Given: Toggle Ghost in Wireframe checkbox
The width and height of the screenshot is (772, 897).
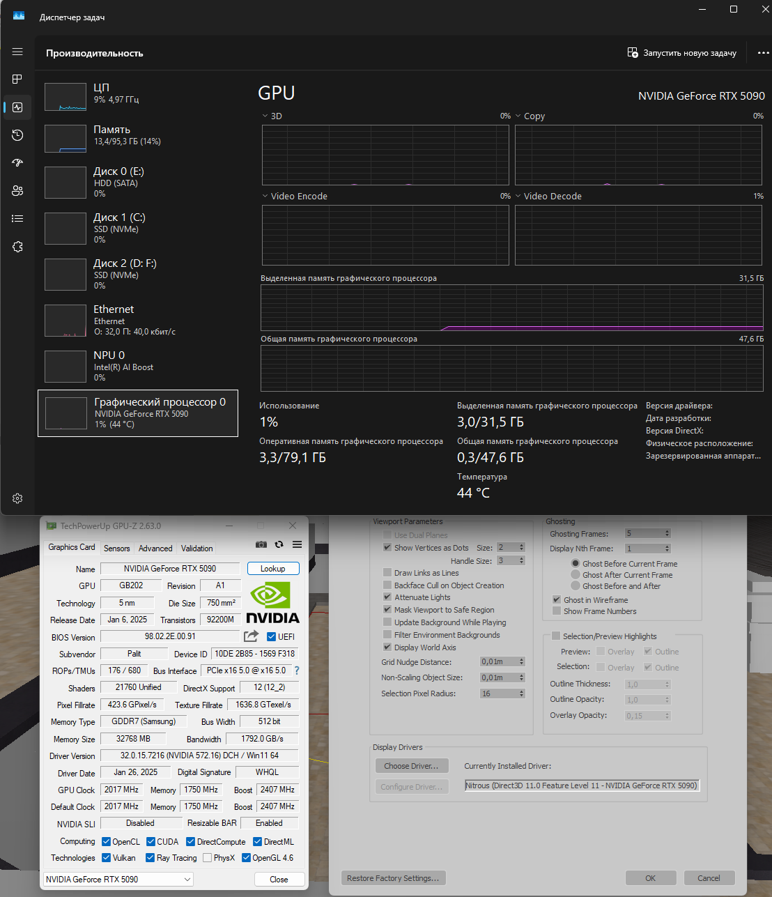Looking at the screenshot, I should (x=557, y=599).
